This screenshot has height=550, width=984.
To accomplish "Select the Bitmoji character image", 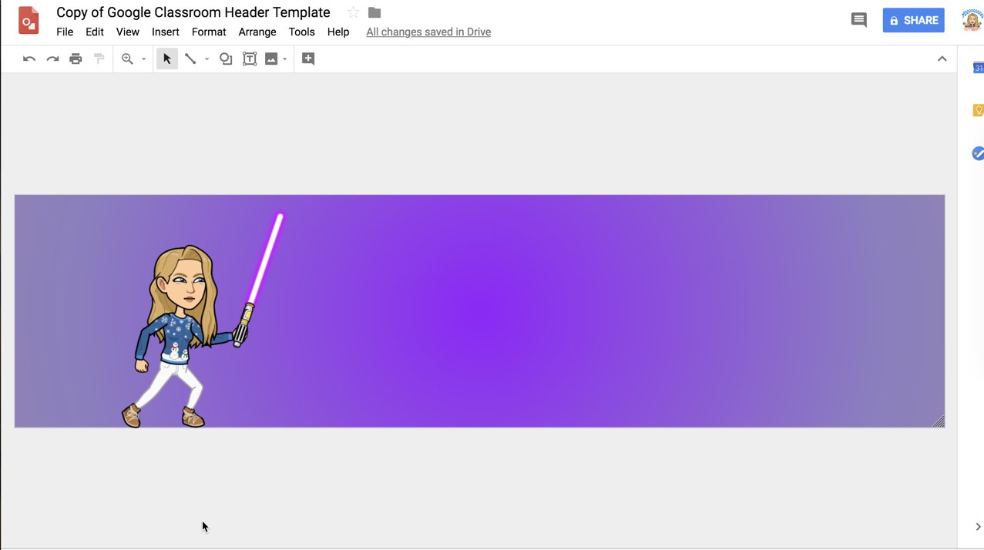I will click(203, 320).
